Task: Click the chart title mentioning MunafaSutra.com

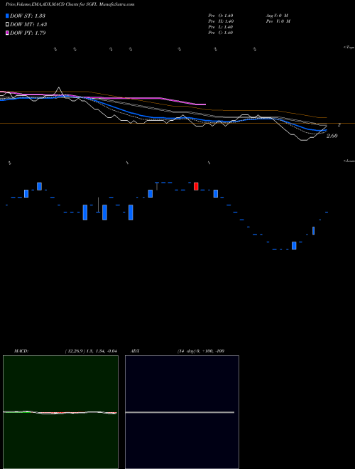Action: (x=70, y=4)
